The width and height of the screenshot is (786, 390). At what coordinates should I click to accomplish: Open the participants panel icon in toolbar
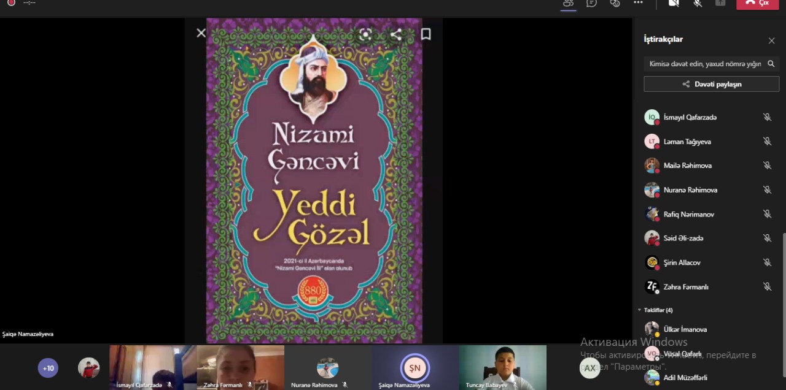568,3
